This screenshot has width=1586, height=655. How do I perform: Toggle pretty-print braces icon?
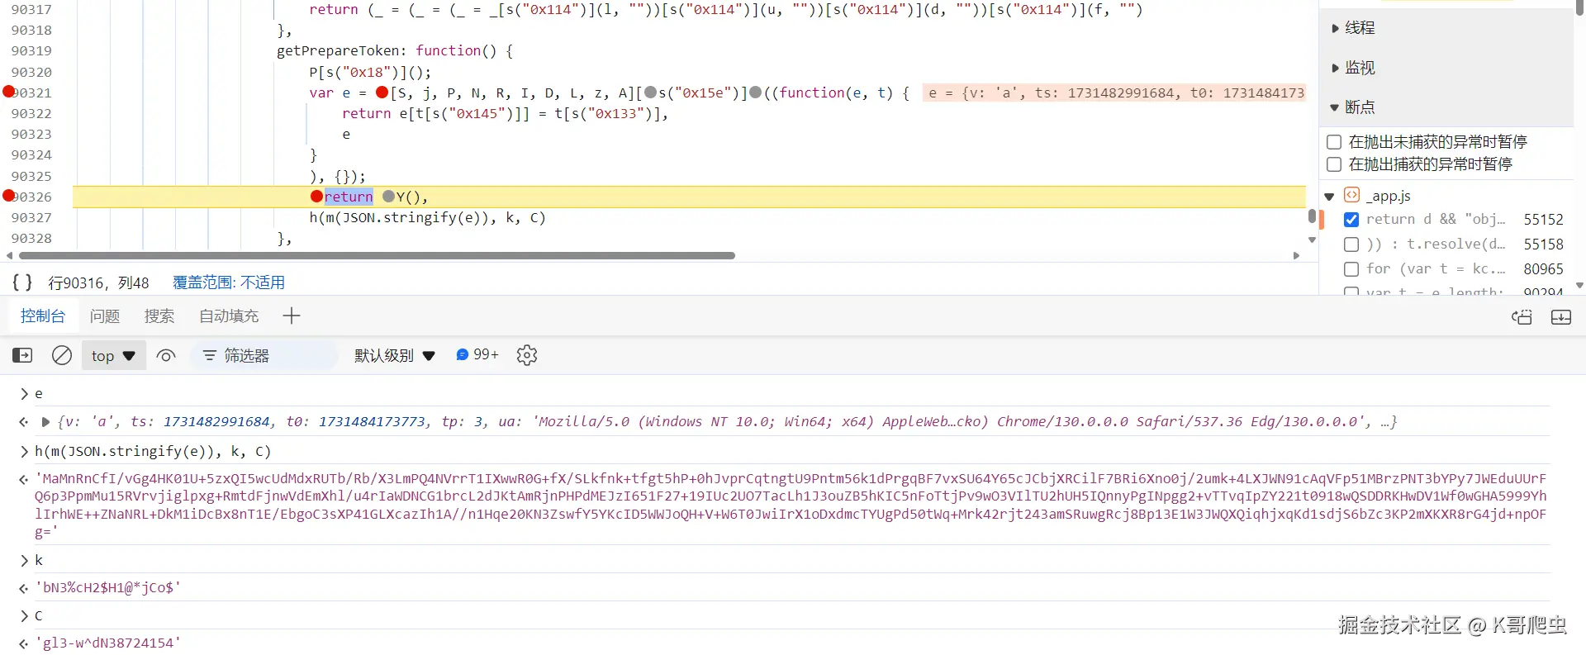tap(22, 282)
